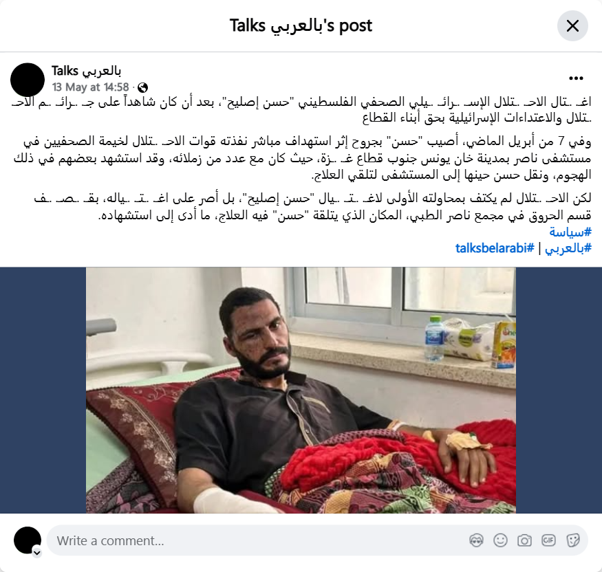Click the dialog title Talks بالعربي's post
Viewport: 602px width, 572px height.
click(x=301, y=25)
